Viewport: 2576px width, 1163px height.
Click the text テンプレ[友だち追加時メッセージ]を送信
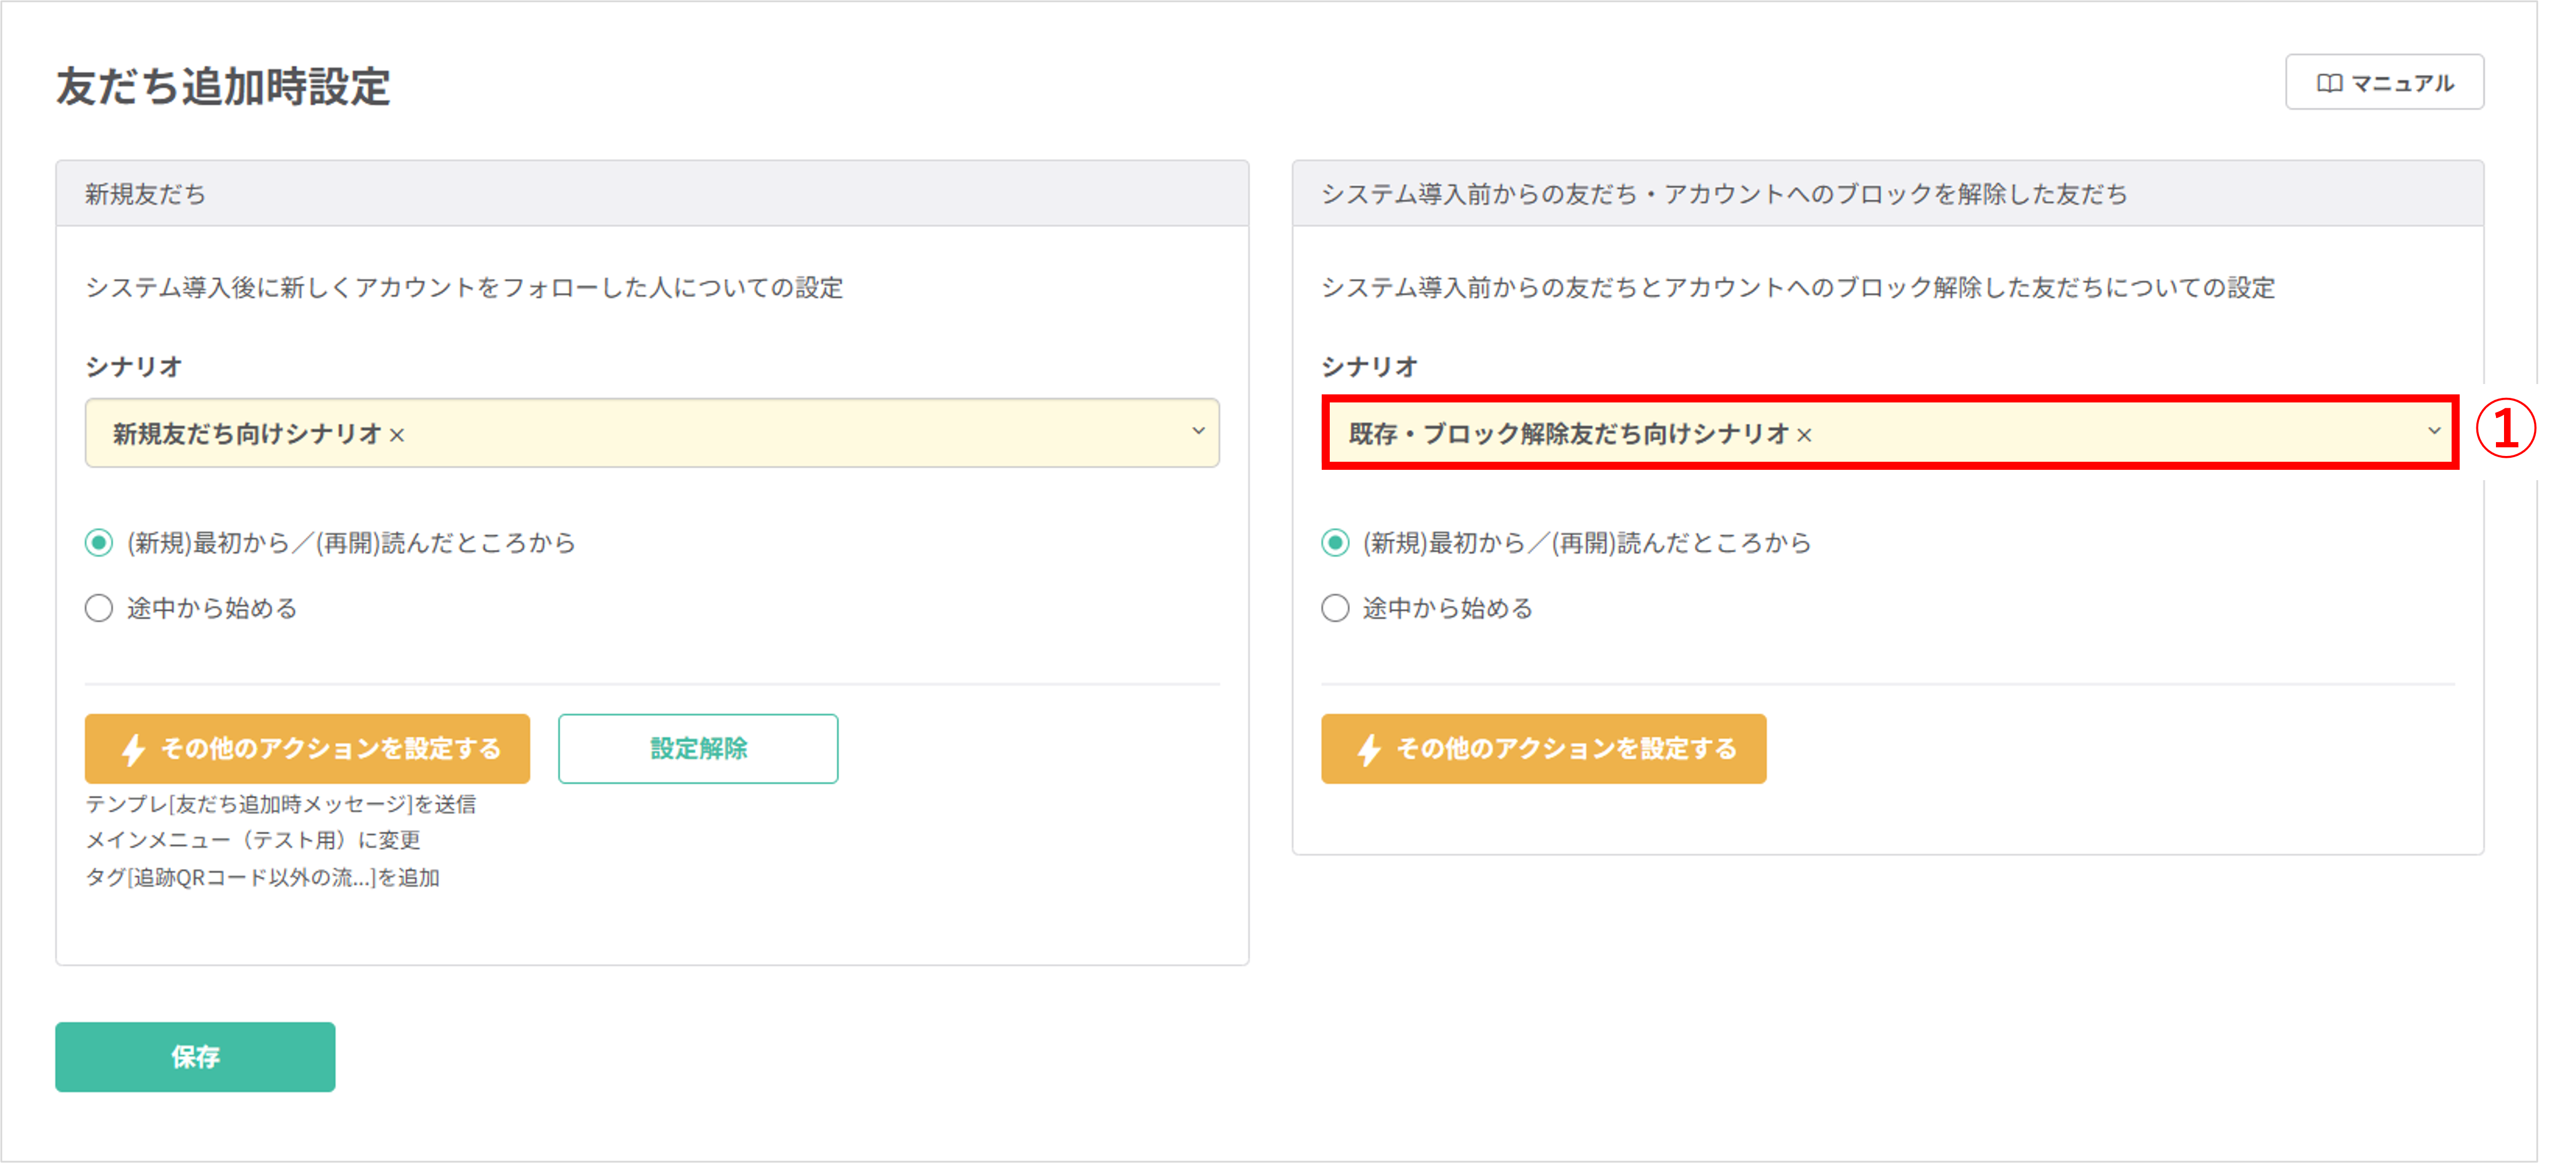(281, 804)
